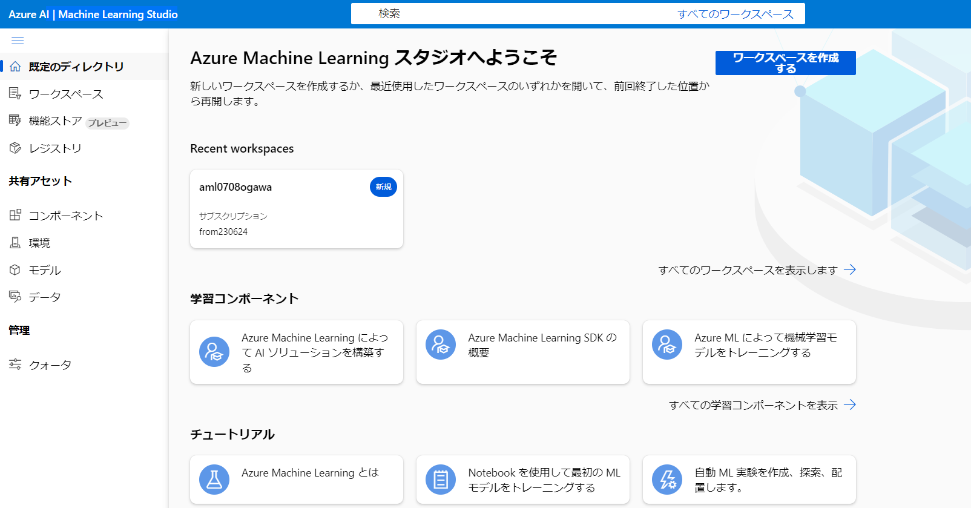
Task: Click 共有アセット section label
Action: (x=41, y=181)
